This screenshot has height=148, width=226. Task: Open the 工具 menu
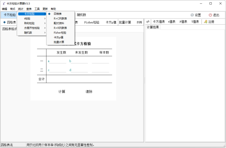click(37, 9)
